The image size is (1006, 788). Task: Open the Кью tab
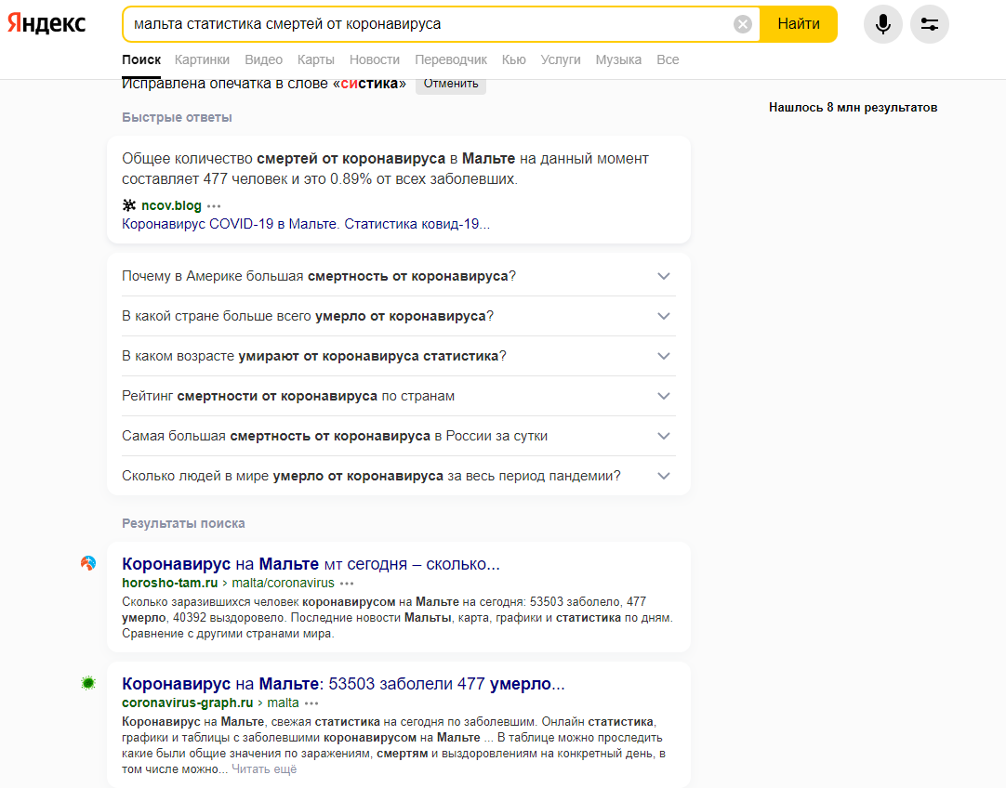click(514, 59)
